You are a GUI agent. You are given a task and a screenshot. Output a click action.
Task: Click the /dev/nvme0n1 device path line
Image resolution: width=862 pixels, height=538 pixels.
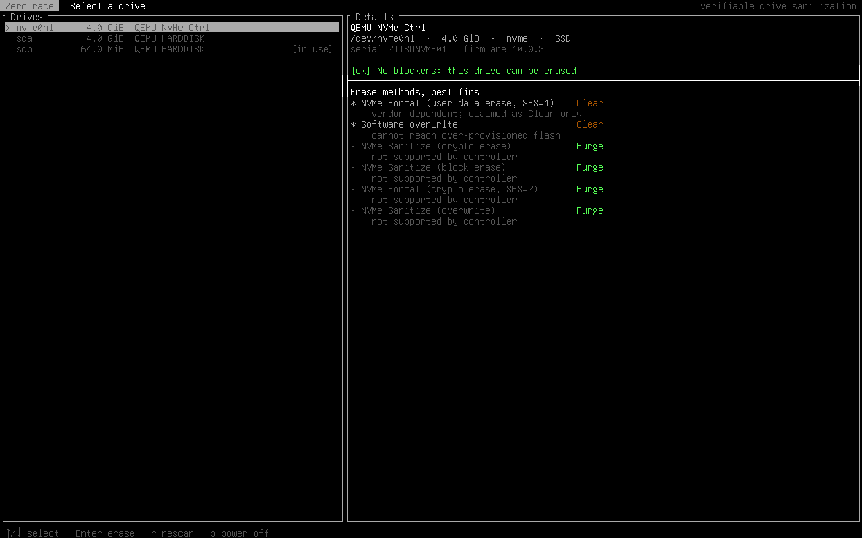461,38
